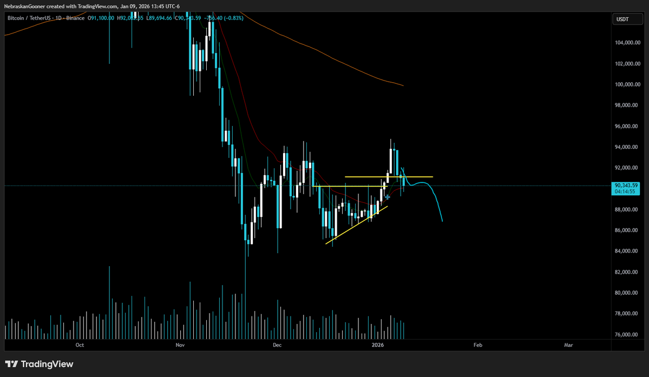Screen dimensions: 649x377
Task: Click the 88,000.00 price axis label
Action: (626, 209)
